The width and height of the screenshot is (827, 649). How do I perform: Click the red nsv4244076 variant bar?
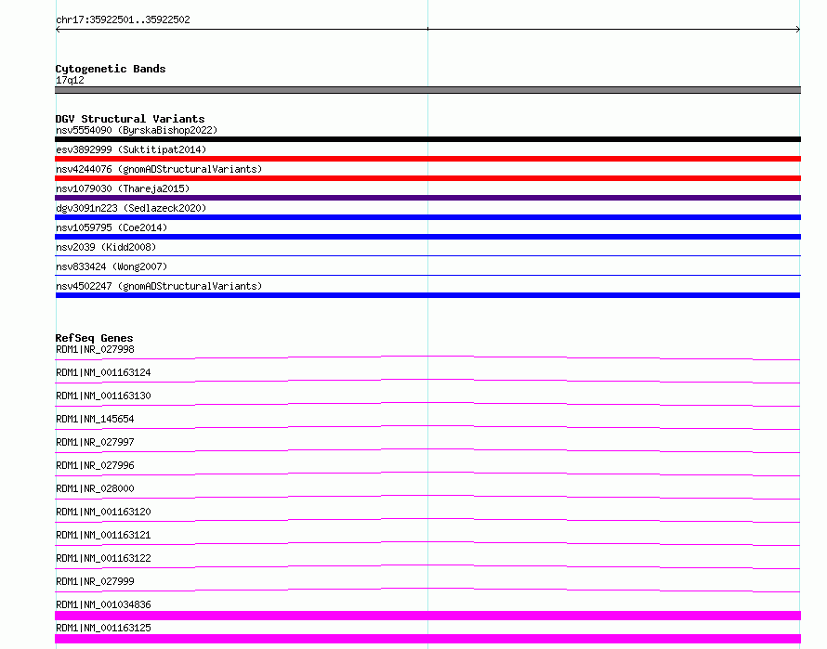pyautogui.click(x=427, y=178)
